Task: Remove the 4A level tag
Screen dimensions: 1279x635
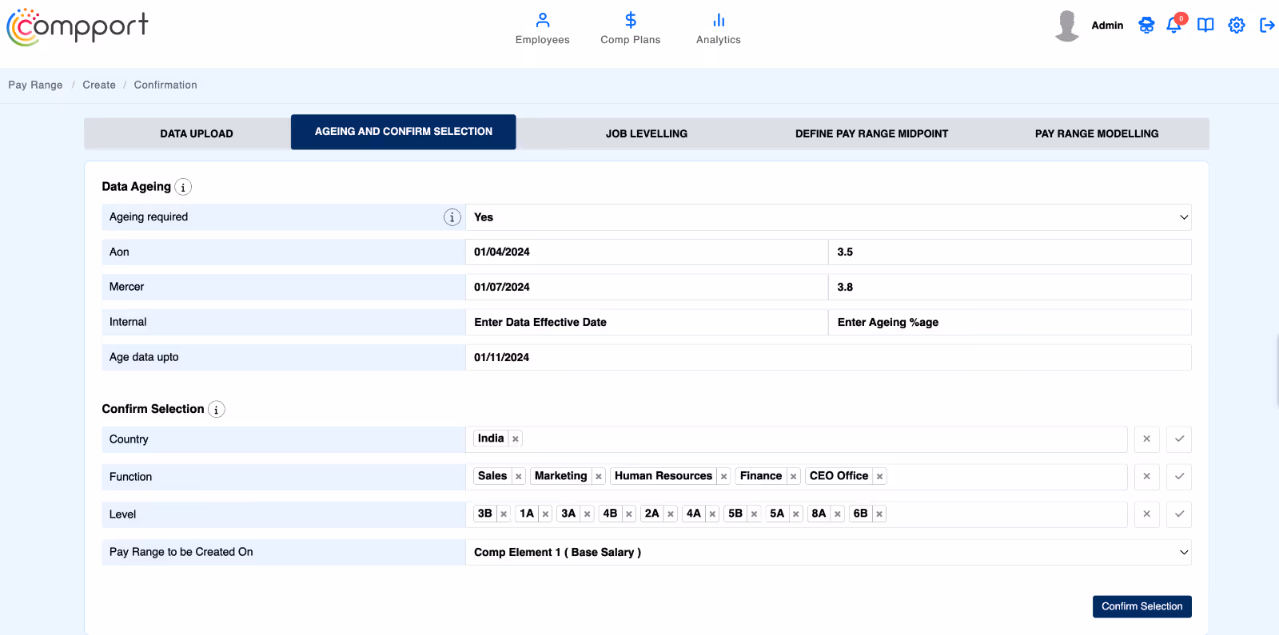Action: tap(712, 514)
